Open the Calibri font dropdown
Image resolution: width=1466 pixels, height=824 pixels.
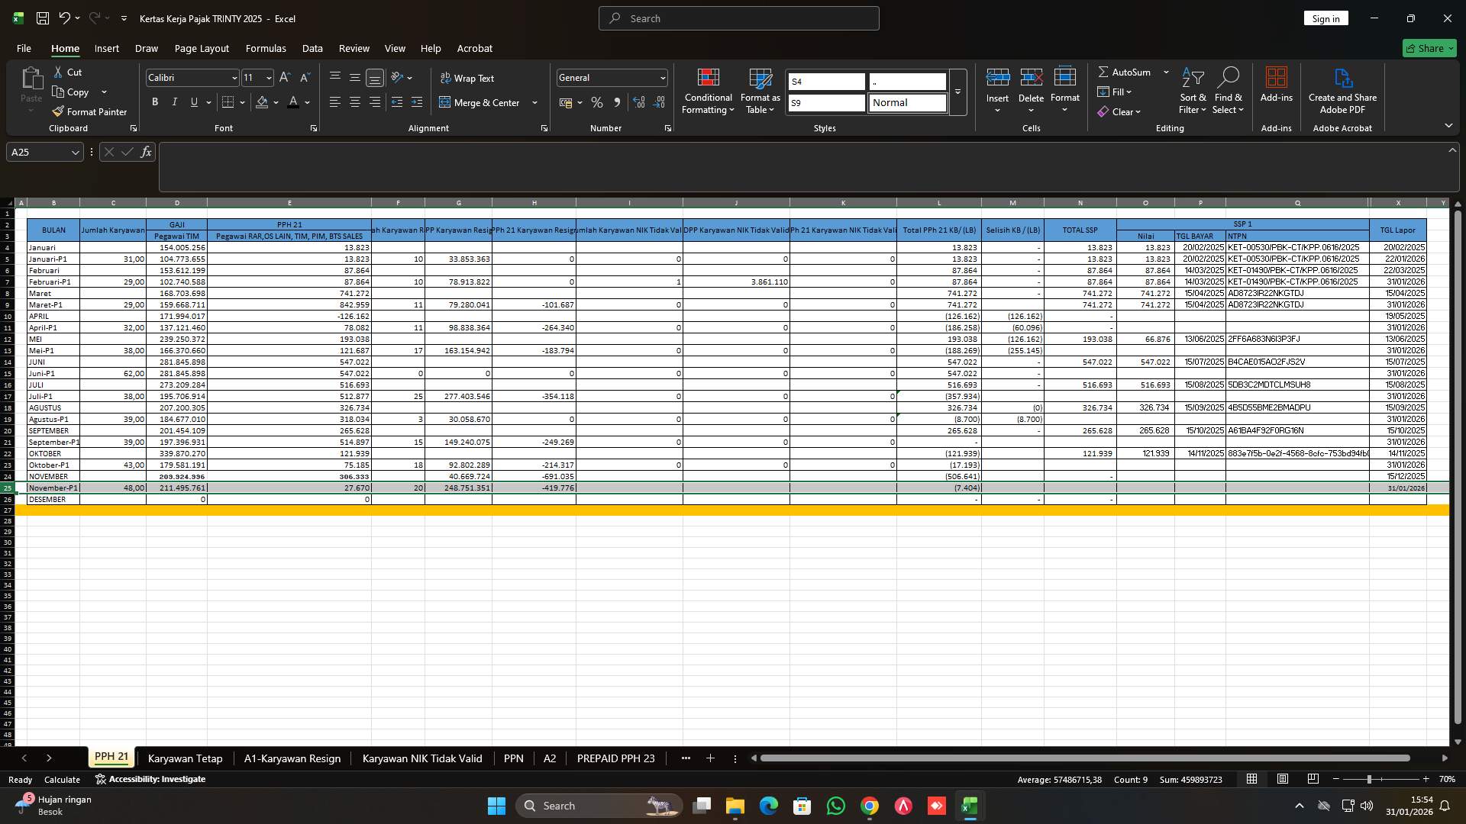tap(234, 77)
